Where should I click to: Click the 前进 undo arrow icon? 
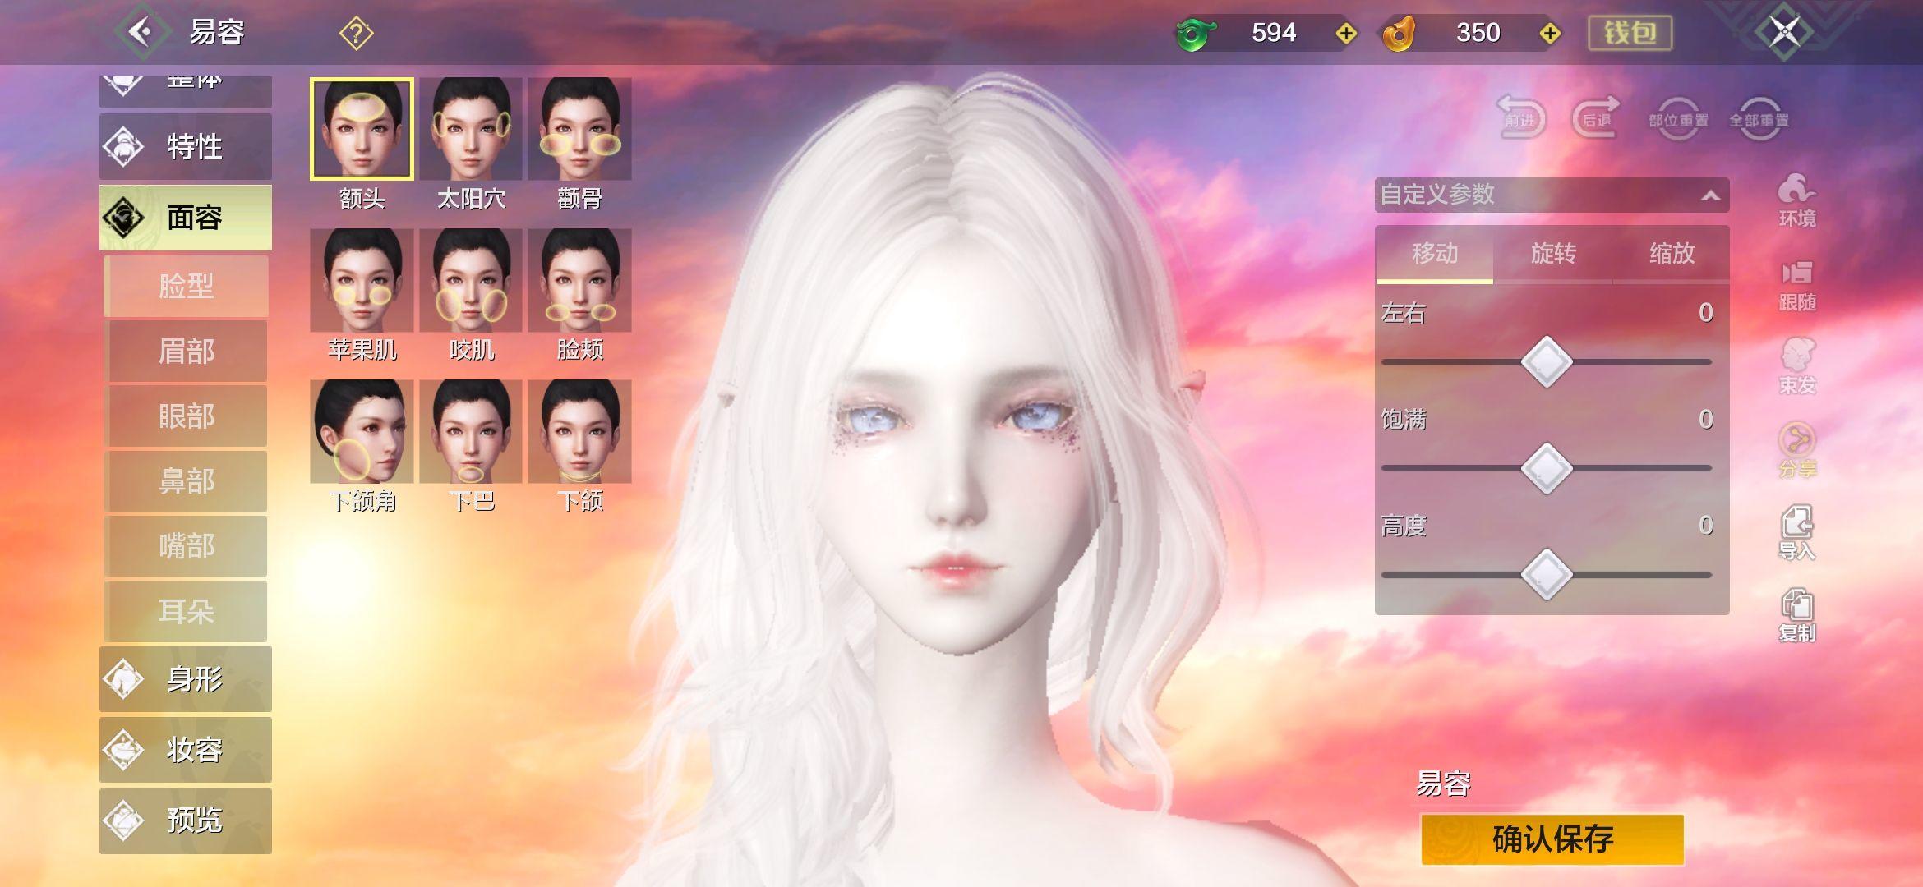click(1520, 119)
